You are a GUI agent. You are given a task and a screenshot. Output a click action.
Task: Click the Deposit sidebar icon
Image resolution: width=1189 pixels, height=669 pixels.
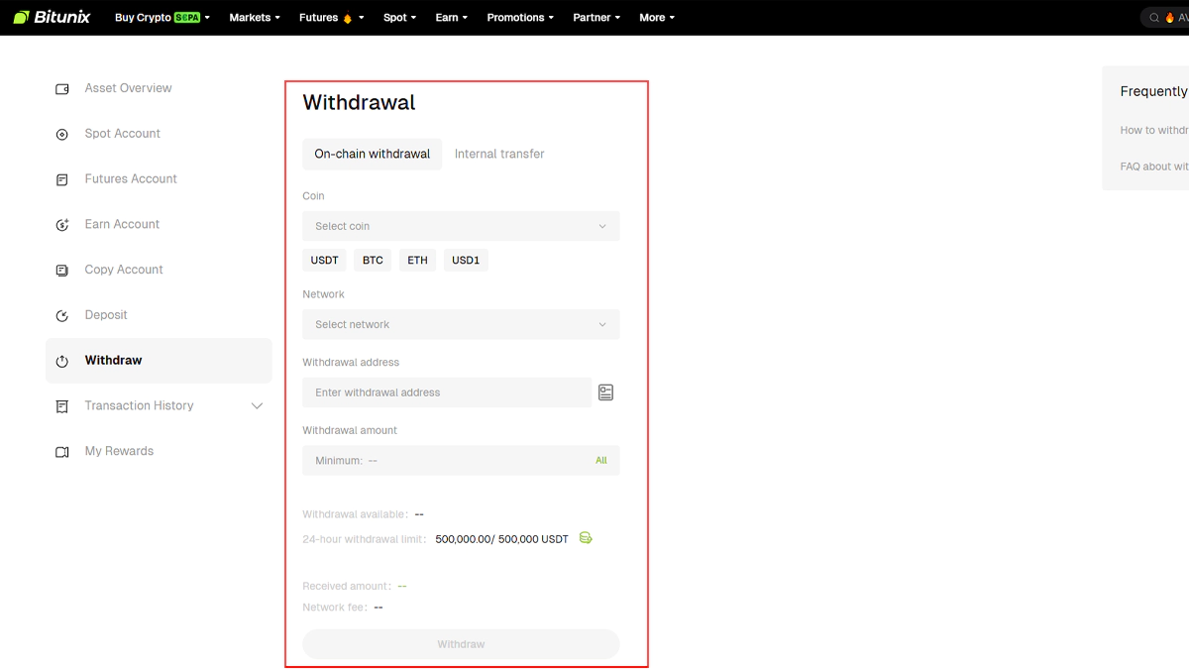[62, 315]
